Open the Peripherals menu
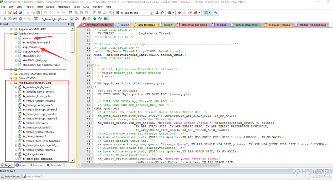Image resolution: width=333 pixels, height=180 pixels. click(x=64, y=7)
